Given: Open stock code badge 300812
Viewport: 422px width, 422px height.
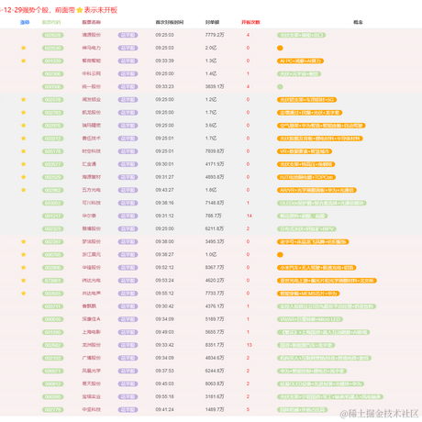Looking at the screenshot, I should pyautogui.click(x=53, y=384).
